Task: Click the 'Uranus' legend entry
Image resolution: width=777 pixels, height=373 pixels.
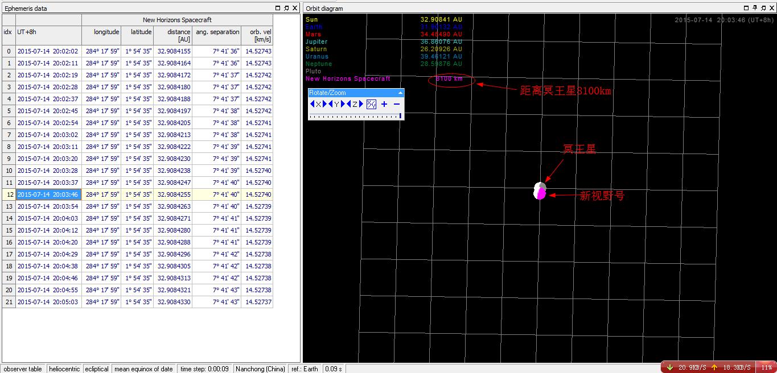Action: pyautogui.click(x=316, y=56)
